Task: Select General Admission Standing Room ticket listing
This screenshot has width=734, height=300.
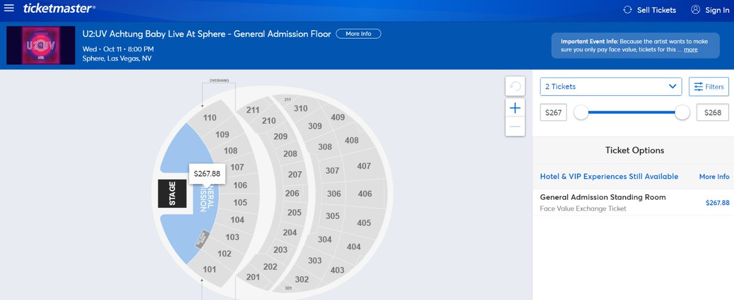Action: [x=633, y=202]
